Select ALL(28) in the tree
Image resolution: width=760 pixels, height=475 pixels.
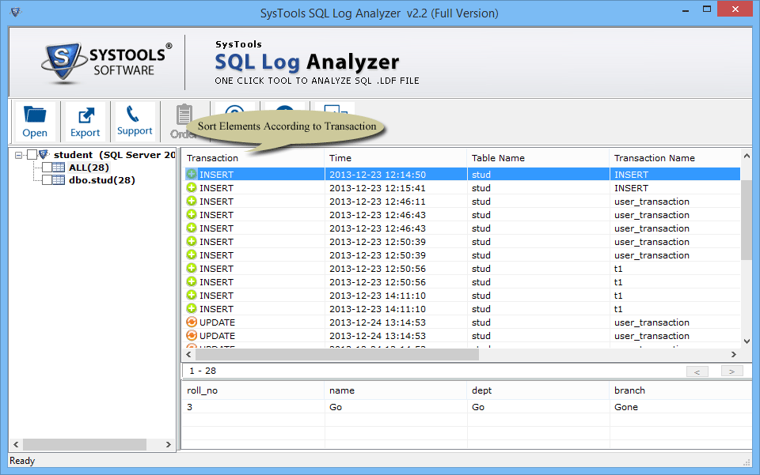(x=89, y=168)
